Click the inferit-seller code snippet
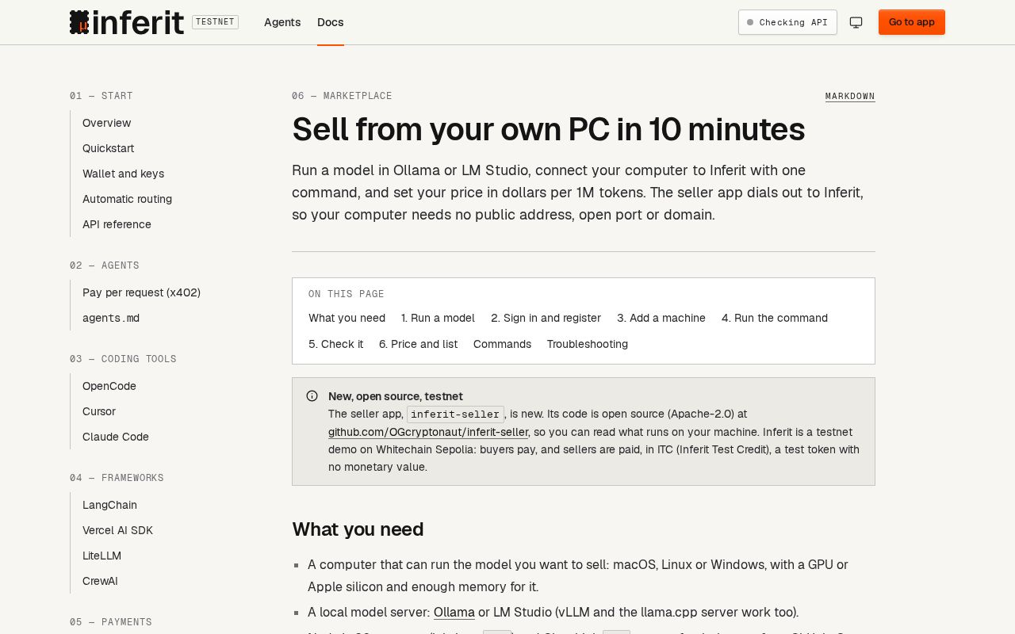The width and height of the screenshot is (1015, 634). coord(456,414)
